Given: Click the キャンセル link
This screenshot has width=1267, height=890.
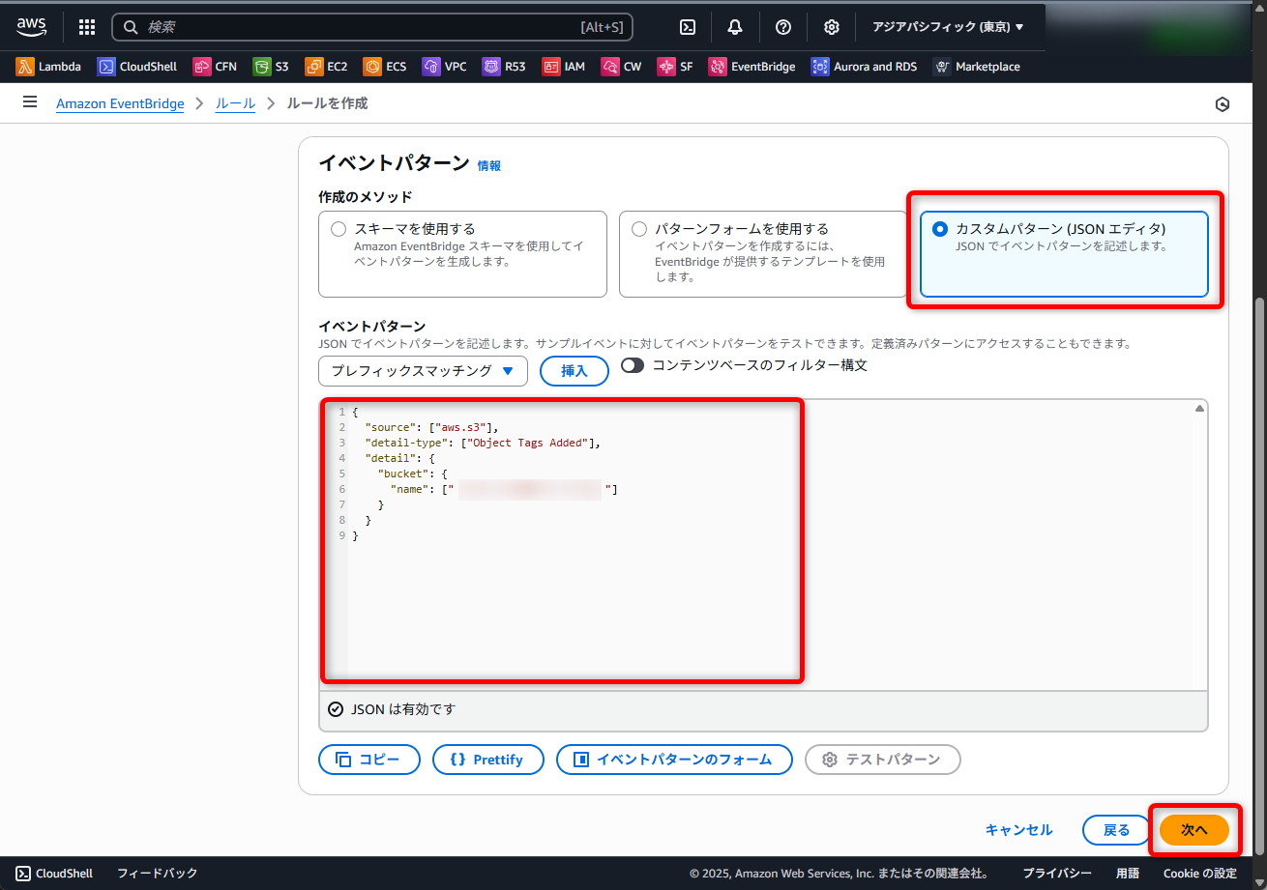Looking at the screenshot, I should (1018, 830).
